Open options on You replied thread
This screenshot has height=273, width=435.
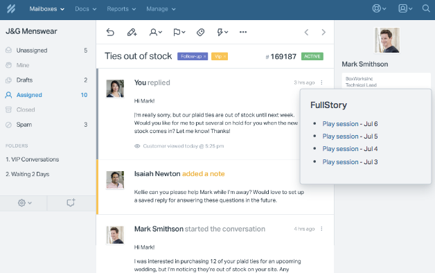321,82
